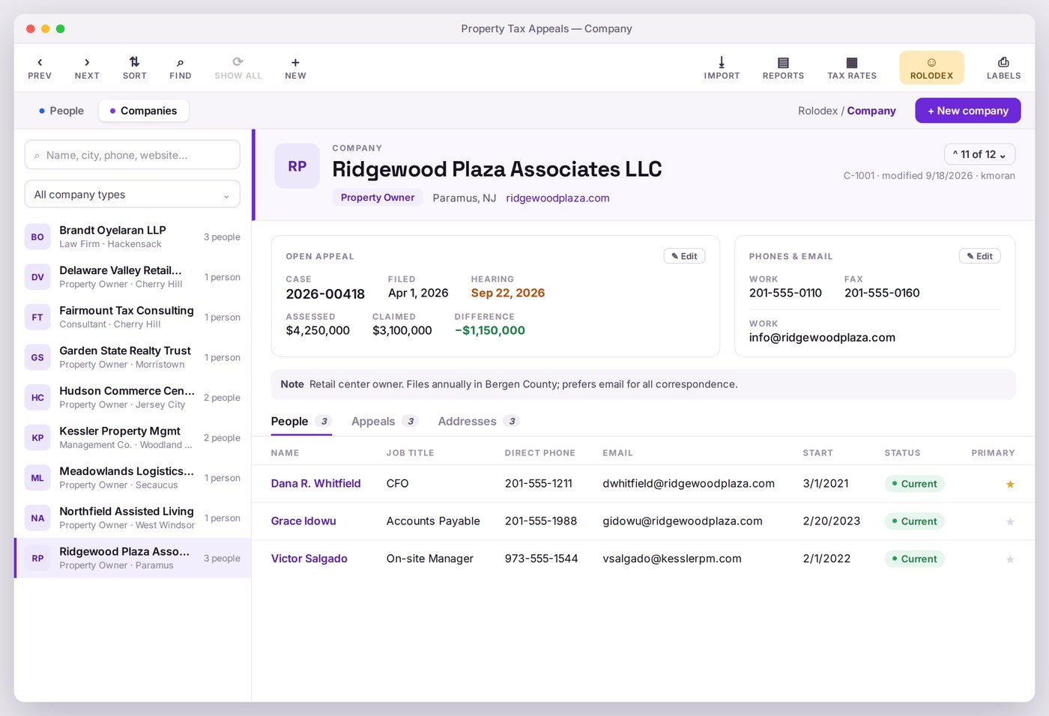
Task: Select Kessler Property Mgmt in the list
Action: (x=133, y=437)
